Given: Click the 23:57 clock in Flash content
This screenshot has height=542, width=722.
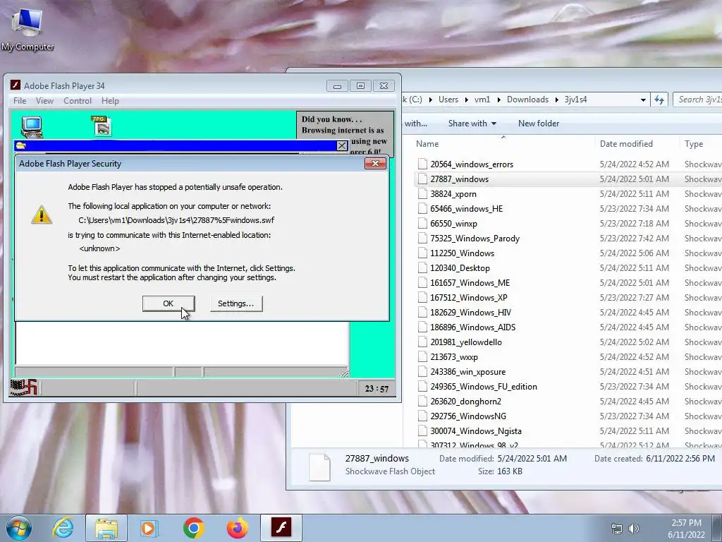Looking at the screenshot, I should [377, 389].
